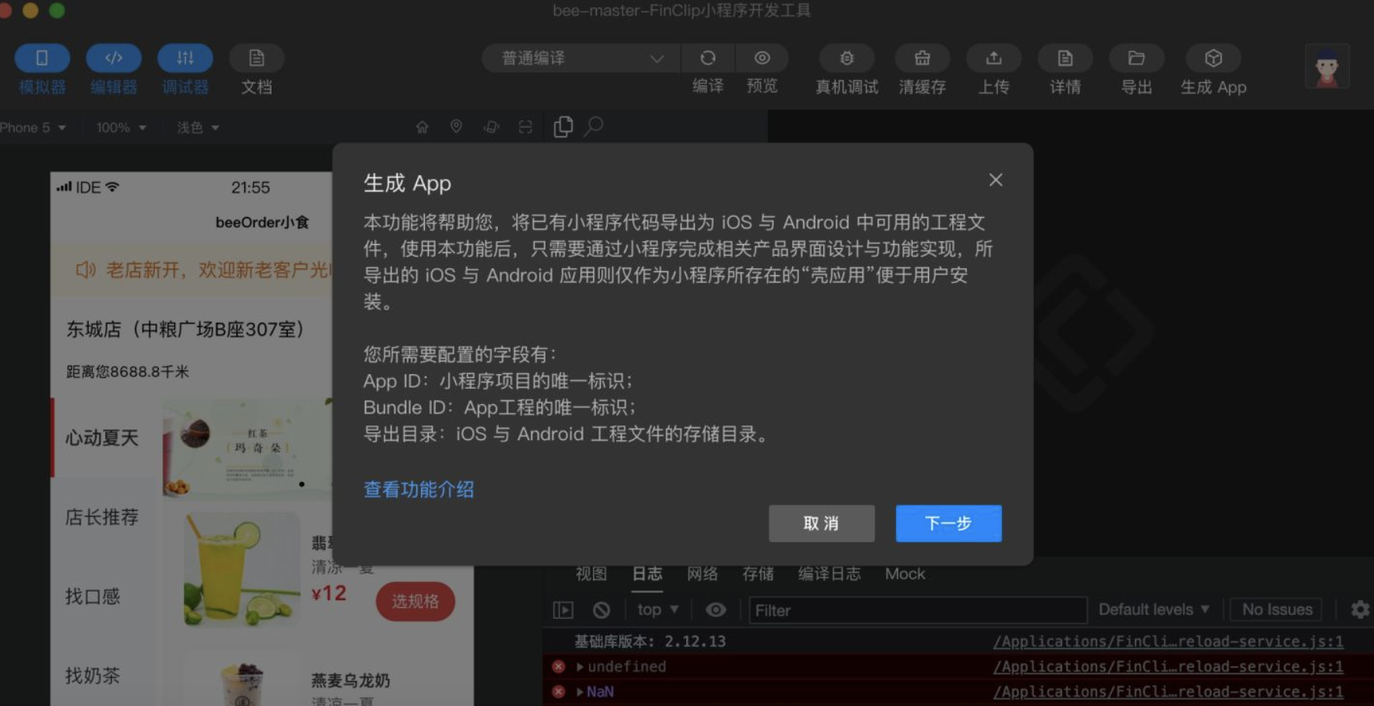
Task: Open the Phone 5 device dropdown
Action: [33, 128]
